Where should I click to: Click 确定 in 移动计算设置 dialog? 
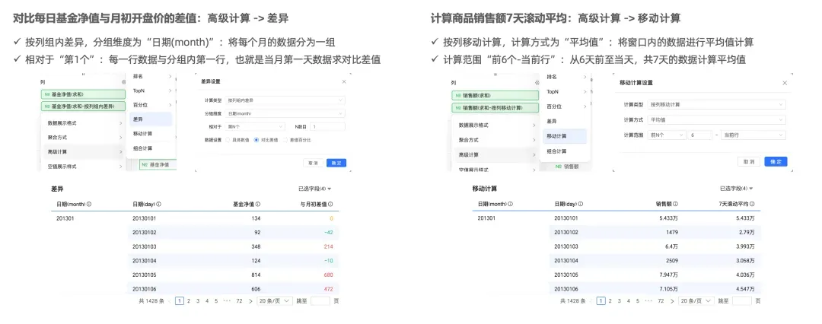pos(776,161)
